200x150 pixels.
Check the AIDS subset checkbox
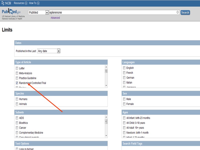[17, 118]
